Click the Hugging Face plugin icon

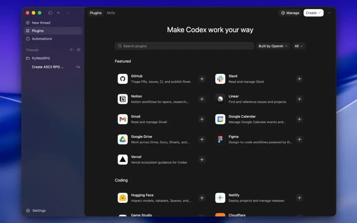(123, 198)
